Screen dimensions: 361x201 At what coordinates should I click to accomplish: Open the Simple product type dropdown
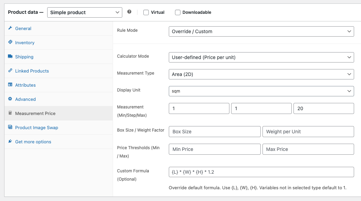pos(84,12)
